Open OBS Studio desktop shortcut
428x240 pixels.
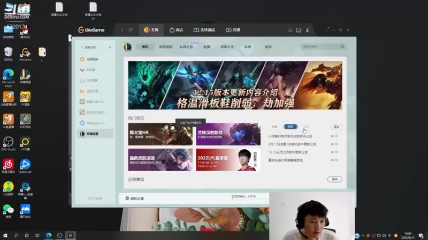click(9, 143)
